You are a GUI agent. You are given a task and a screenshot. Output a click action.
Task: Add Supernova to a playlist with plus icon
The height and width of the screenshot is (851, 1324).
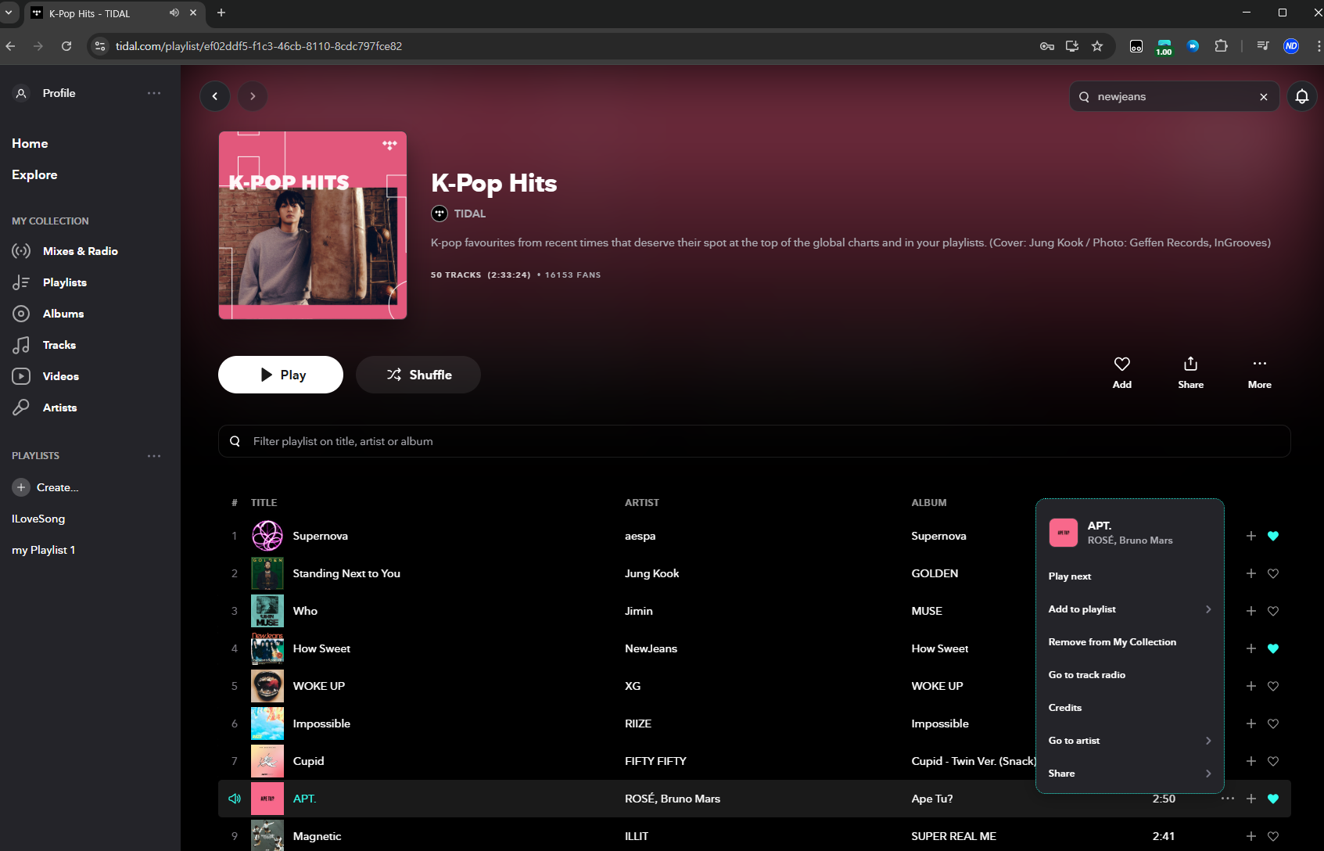pyautogui.click(x=1251, y=536)
